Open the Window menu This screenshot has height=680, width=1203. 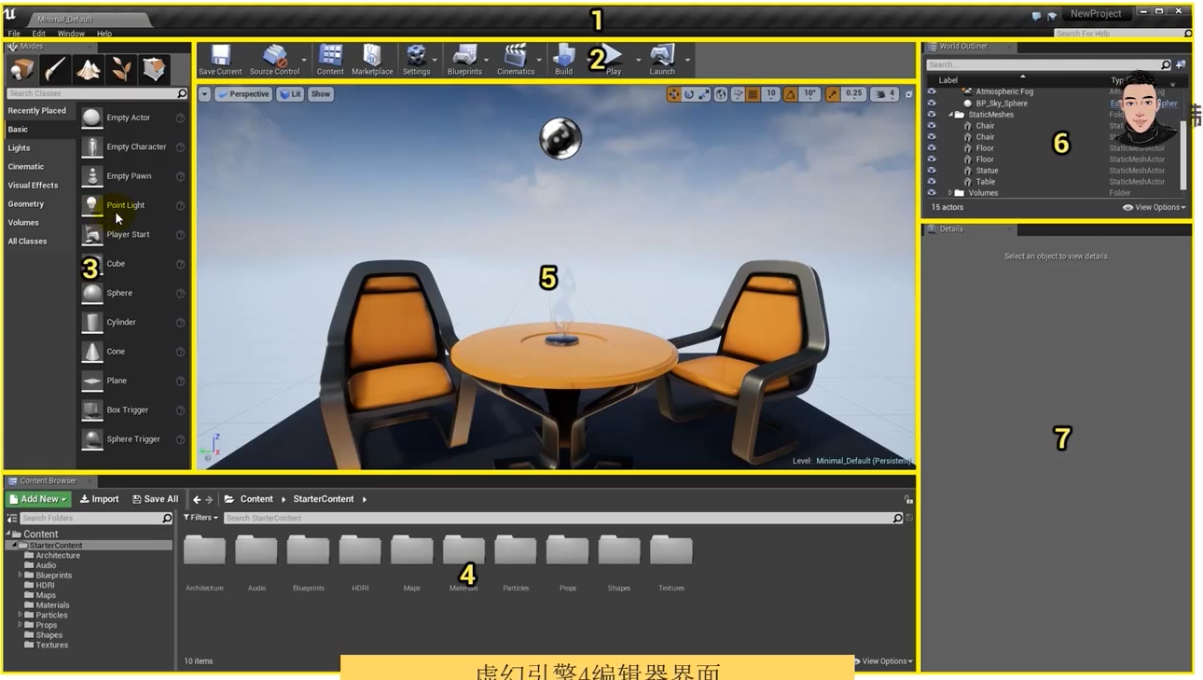pyautogui.click(x=71, y=34)
